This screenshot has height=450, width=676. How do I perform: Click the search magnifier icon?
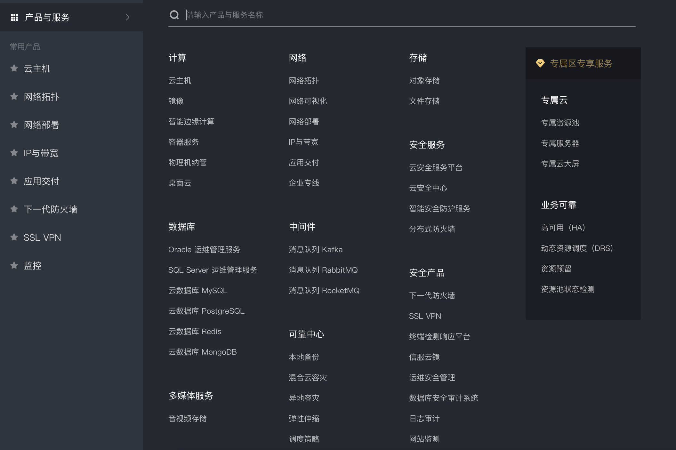point(174,15)
